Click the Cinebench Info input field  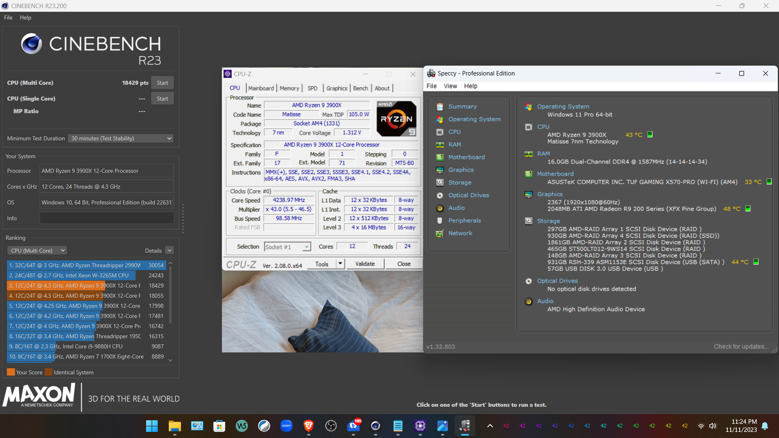click(107, 218)
